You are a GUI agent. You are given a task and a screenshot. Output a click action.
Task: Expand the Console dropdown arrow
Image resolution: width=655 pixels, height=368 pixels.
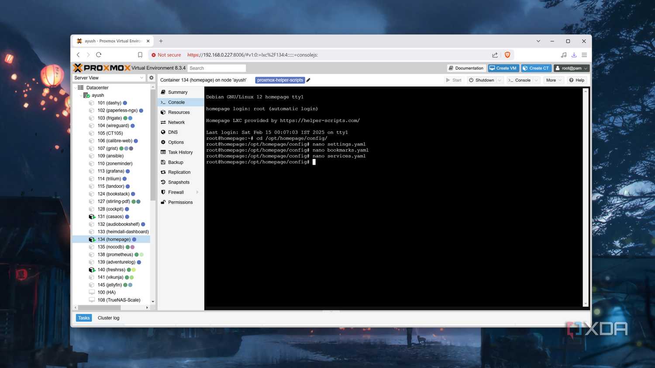[536, 80]
